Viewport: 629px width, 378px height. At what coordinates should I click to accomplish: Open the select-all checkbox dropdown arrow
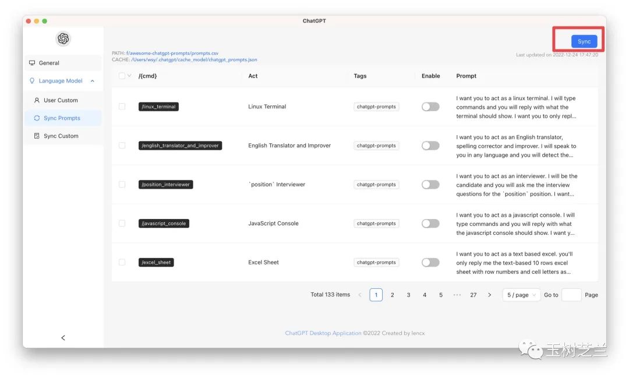129,76
